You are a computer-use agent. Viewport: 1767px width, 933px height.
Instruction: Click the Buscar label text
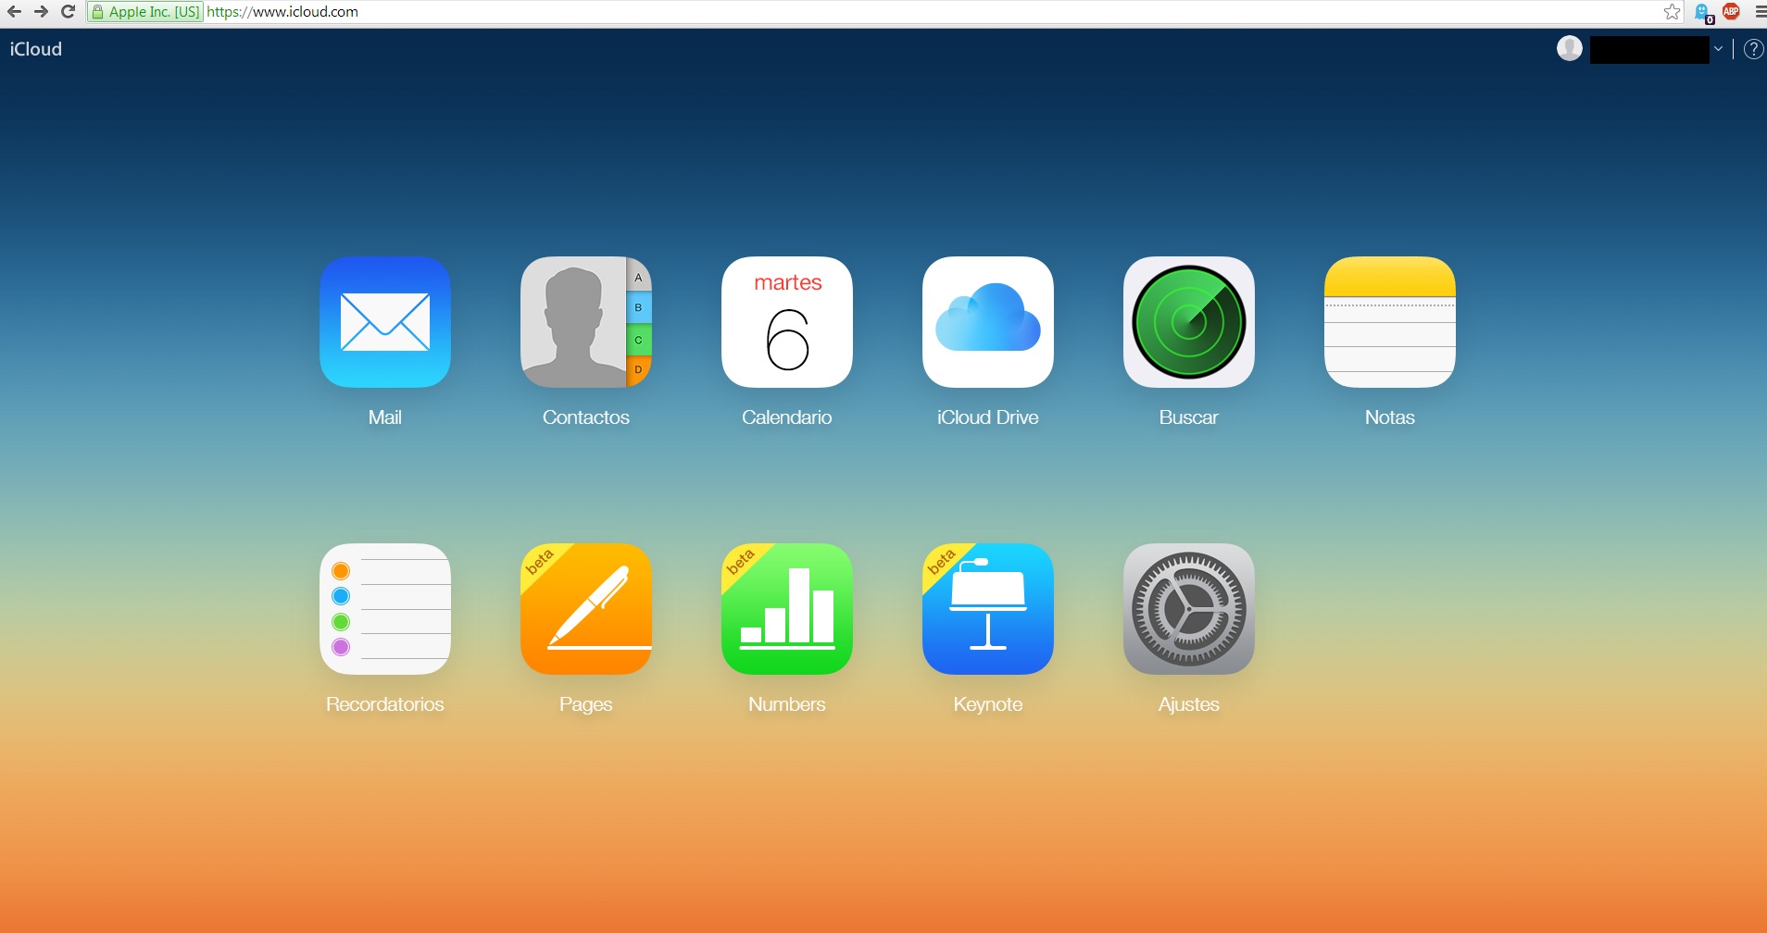click(1189, 417)
